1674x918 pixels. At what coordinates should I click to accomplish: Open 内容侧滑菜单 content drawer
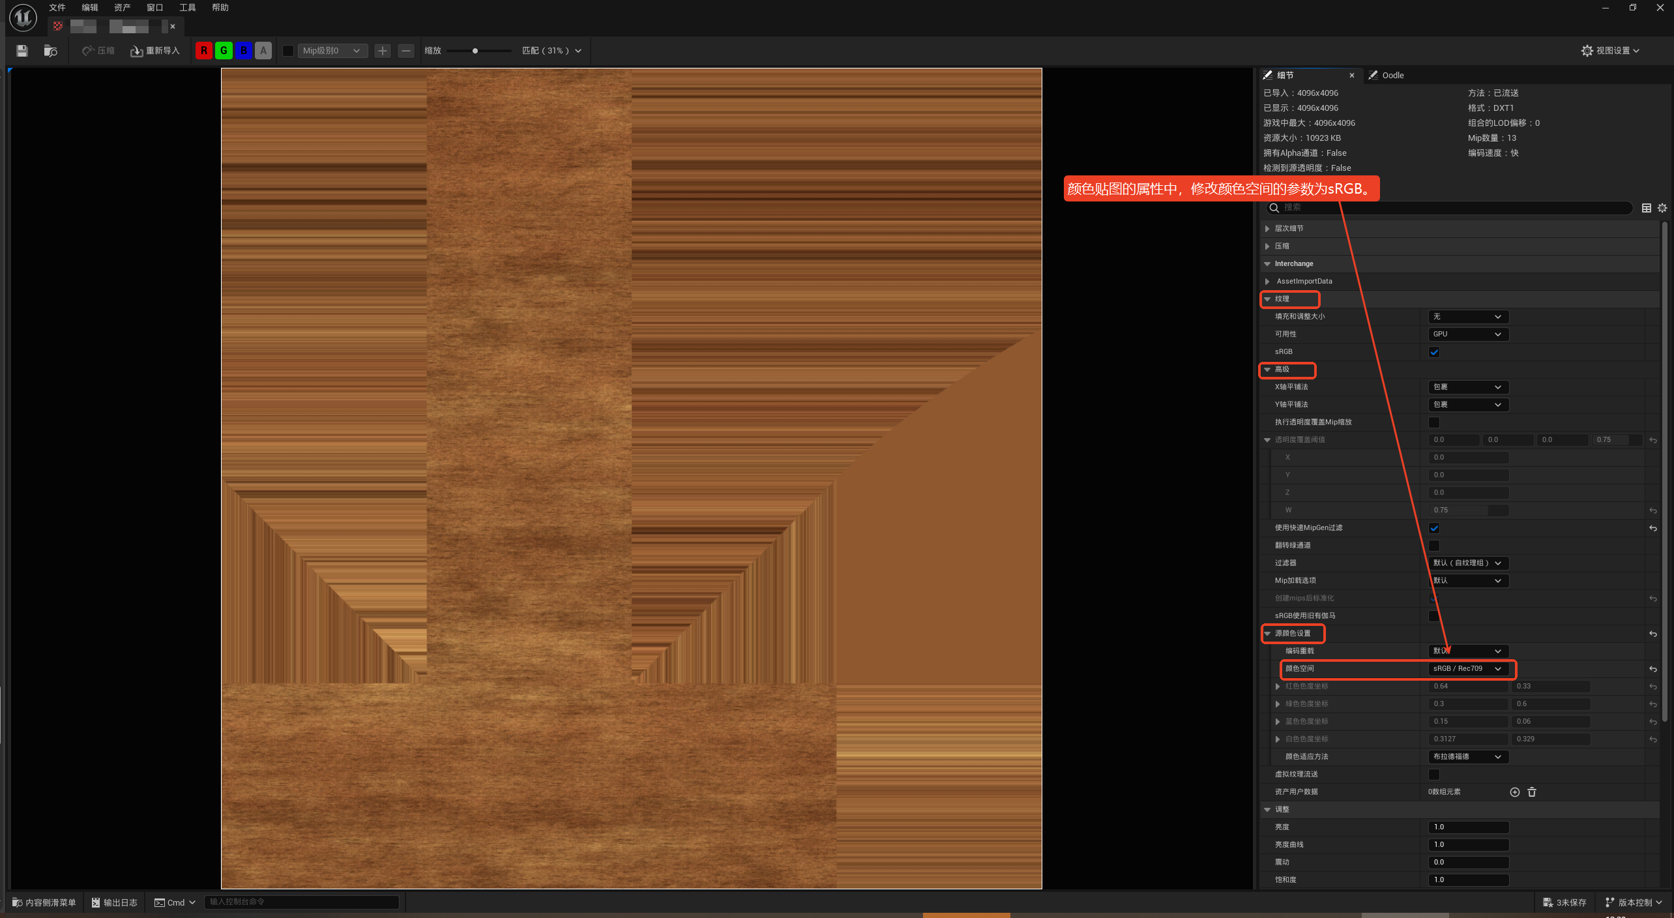click(x=44, y=902)
